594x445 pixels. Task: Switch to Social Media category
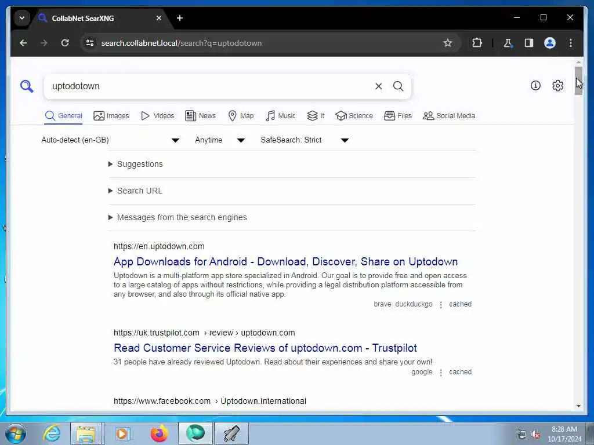(449, 116)
